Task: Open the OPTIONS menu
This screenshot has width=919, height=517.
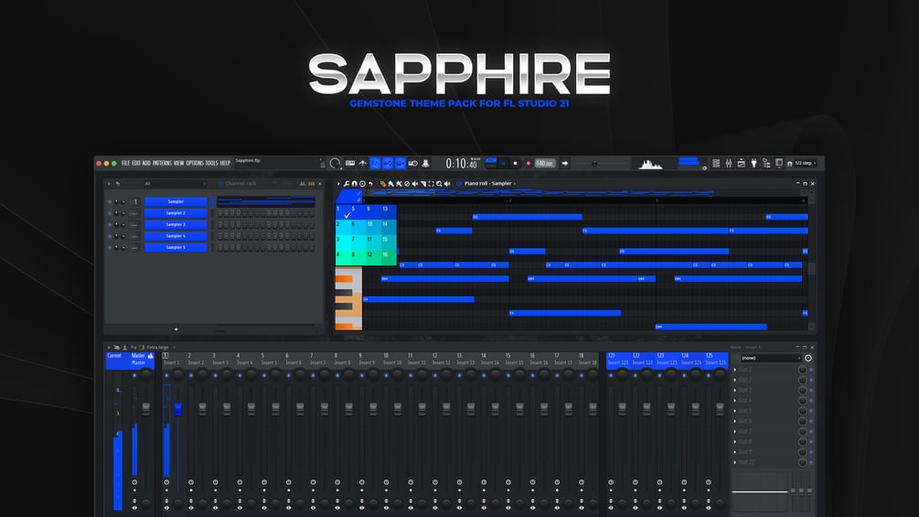Action: [195, 163]
